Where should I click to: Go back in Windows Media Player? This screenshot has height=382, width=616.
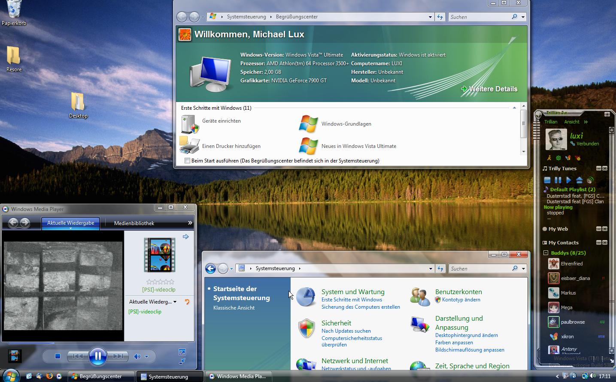click(13, 223)
